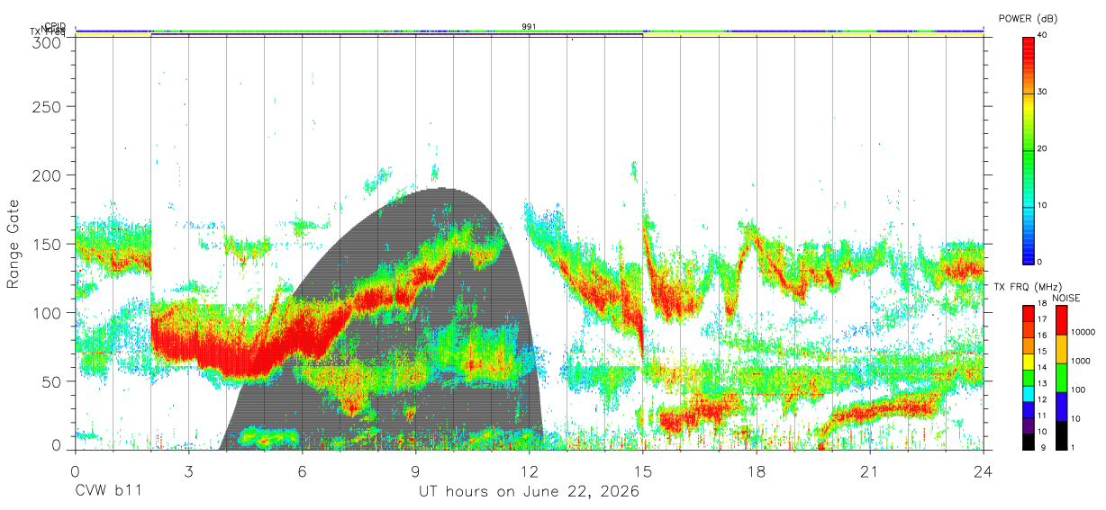Image resolution: width=1106 pixels, height=510 pixels.
Task: Click the x-axis tick label '6'
Action: tap(303, 470)
